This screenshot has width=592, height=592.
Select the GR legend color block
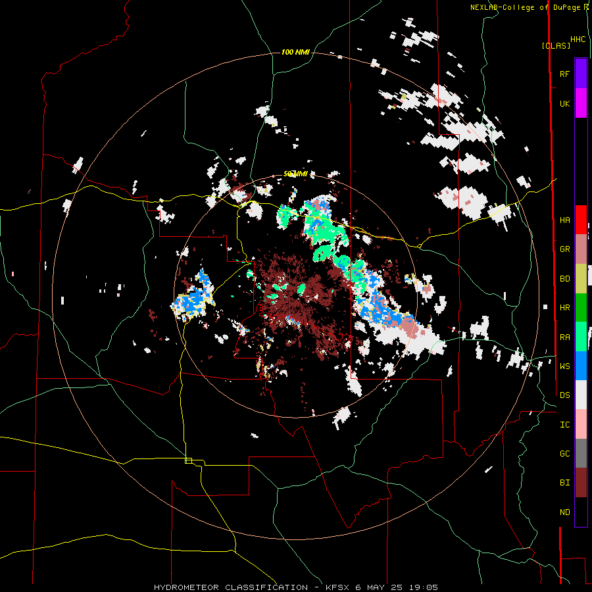coord(581,249)
